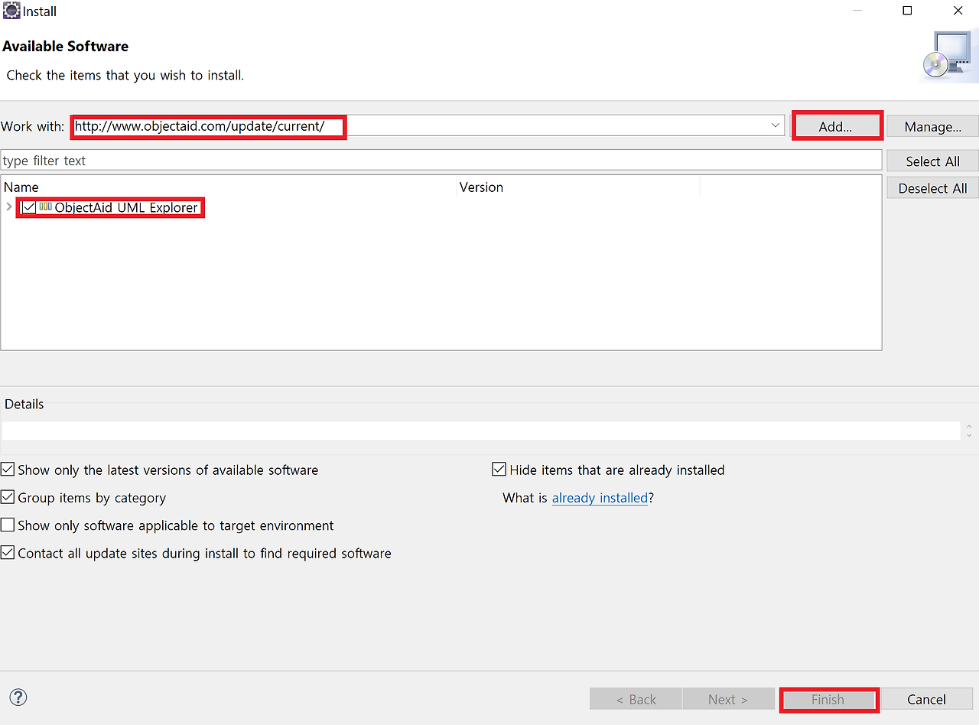Image resolution: width=979 pixels, height=725 pixels.
Task: Click the ObjectAid UML Explorer plugin icon
Action: point(45,206)
